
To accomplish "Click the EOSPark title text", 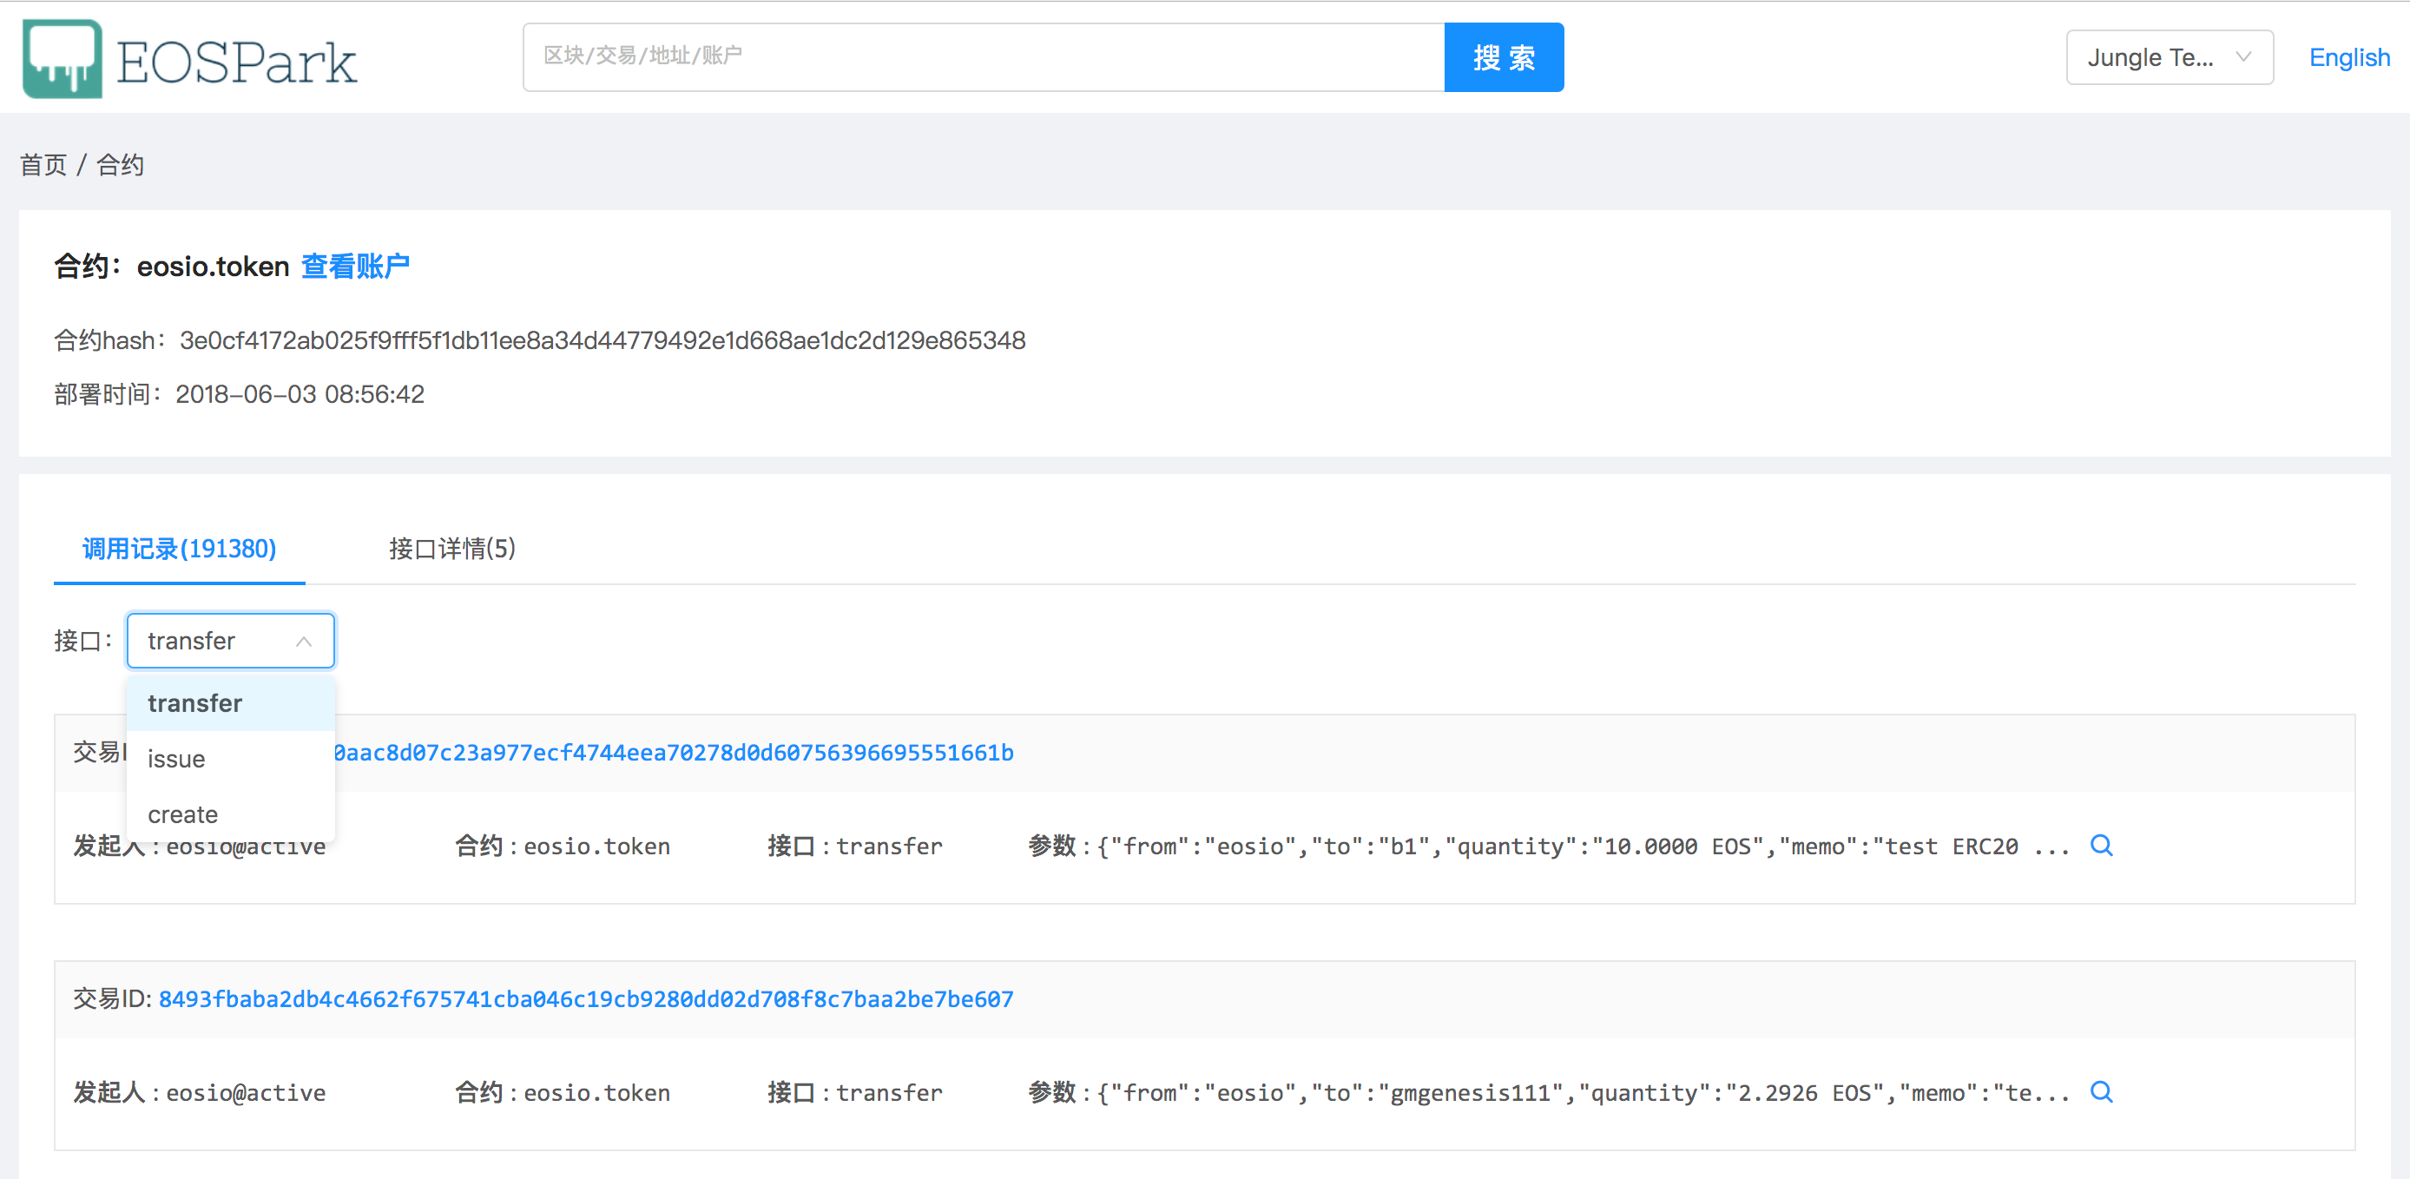I will point(236,63).
